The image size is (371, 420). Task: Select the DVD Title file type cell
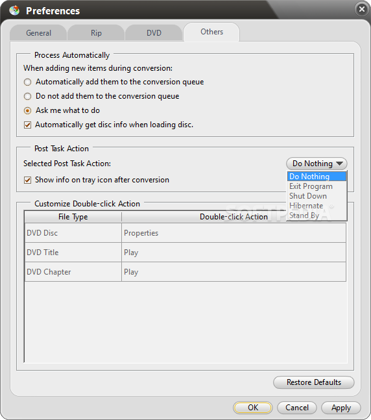pos(73,253)
